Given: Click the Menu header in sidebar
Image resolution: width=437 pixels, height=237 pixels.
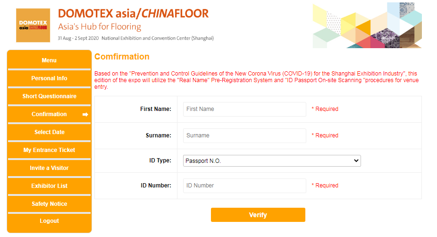Looking at the screenshot, I should pyautogui.click(x=49, y=60).
